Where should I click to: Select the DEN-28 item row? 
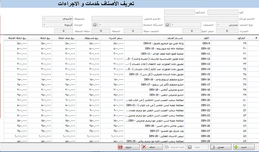tap(150, 136)
